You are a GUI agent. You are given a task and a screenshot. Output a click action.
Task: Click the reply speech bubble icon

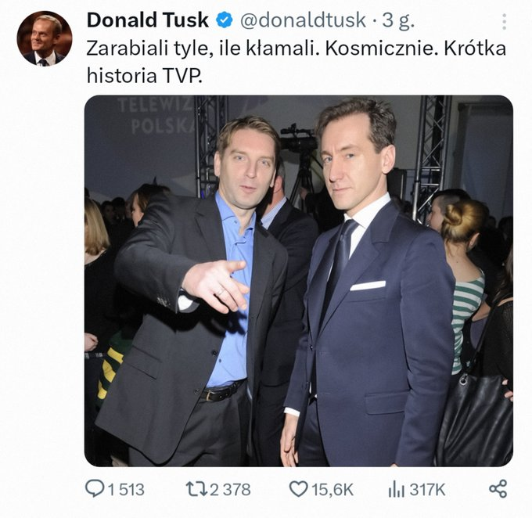tap(95, 489)
